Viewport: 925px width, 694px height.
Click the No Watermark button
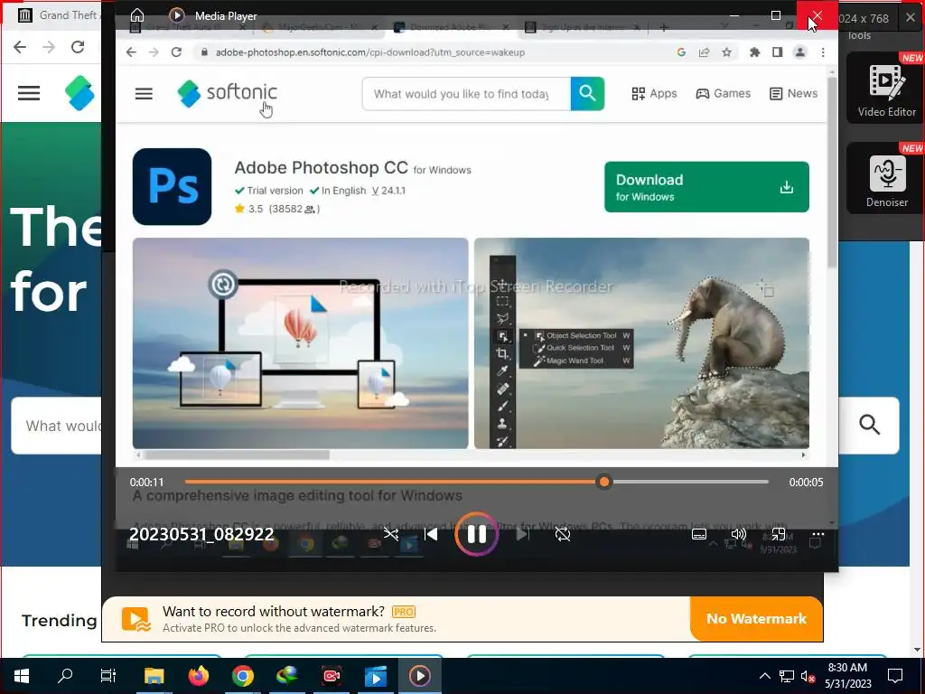756,618
